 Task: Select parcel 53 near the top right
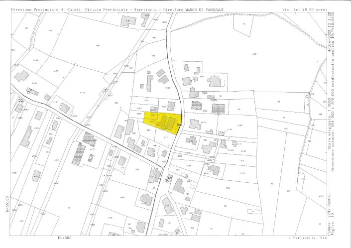pos(244,24)
